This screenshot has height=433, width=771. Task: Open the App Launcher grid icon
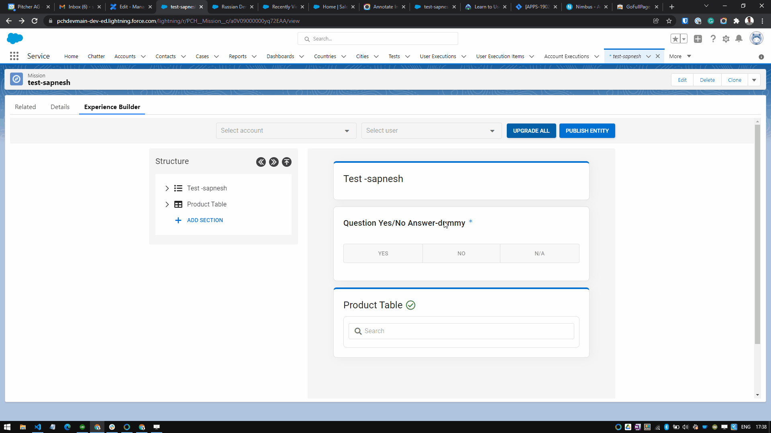[x=14, y=56]
